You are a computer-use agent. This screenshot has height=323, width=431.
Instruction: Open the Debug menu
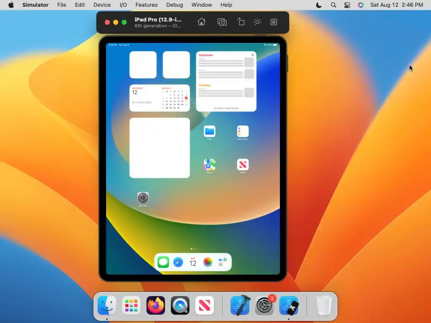(175, 5)
